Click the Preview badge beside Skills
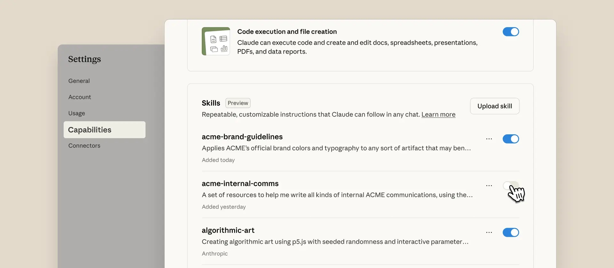The image size is (614, 268). click(x=238, y=103)
